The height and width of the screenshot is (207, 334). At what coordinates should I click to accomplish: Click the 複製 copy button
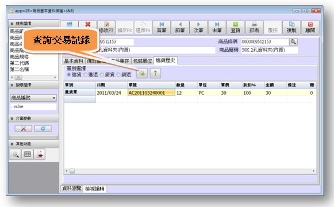coord(291,27)
